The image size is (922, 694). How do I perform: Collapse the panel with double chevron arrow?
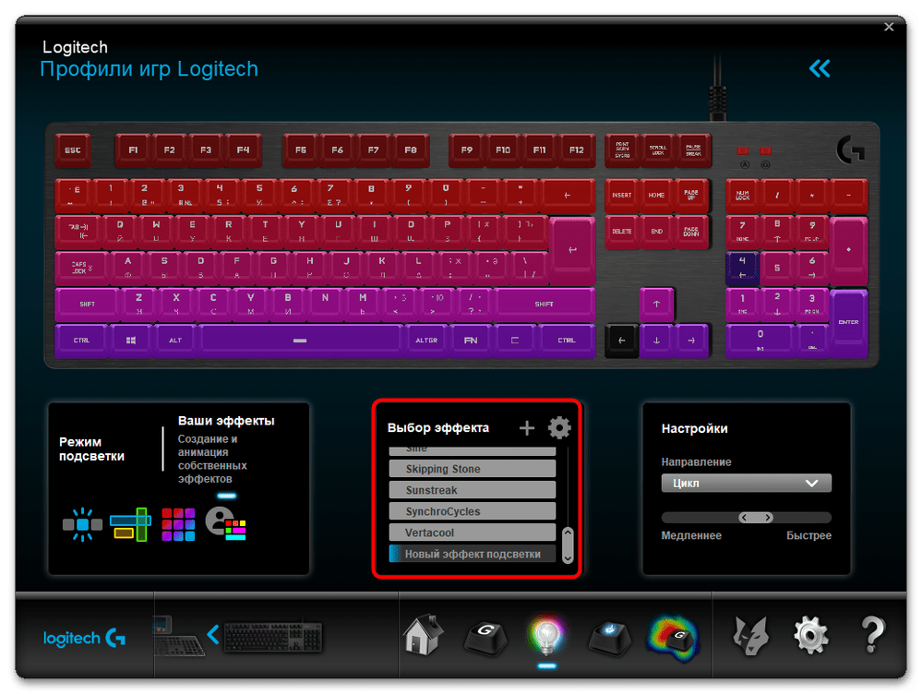(x=819, y=68)
